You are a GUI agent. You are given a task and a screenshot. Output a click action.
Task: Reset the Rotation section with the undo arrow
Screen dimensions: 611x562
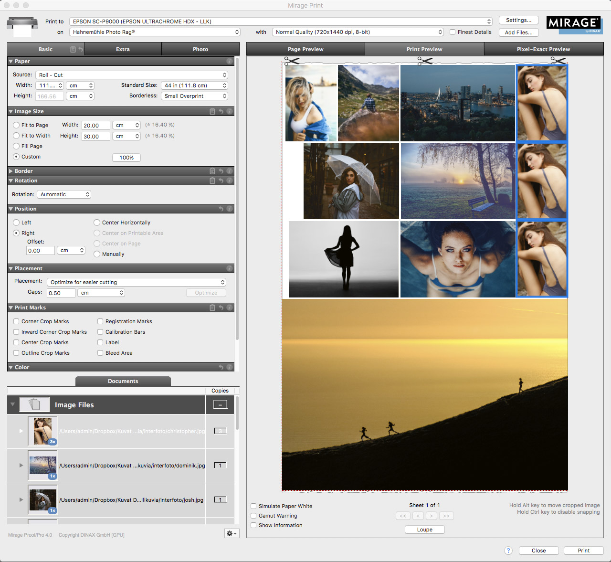221,180
